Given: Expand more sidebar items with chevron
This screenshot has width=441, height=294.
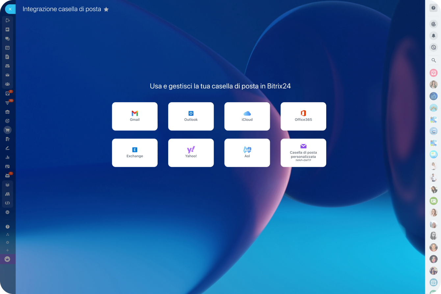Looking at the screenshot, I should click(7, 212).
